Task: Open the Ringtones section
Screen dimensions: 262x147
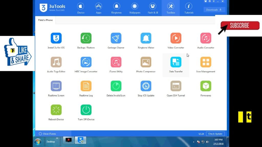Action: (x=116, y=8)
